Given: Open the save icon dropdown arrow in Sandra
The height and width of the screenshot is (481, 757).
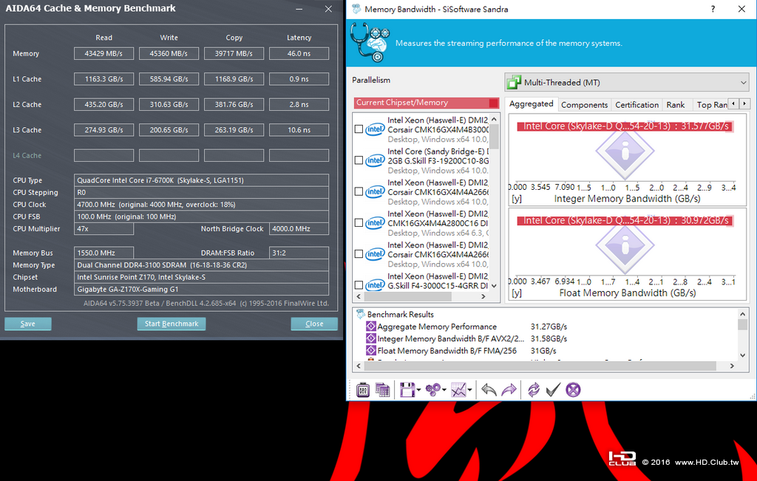Looking at the screenshot, I should [418, 390].
